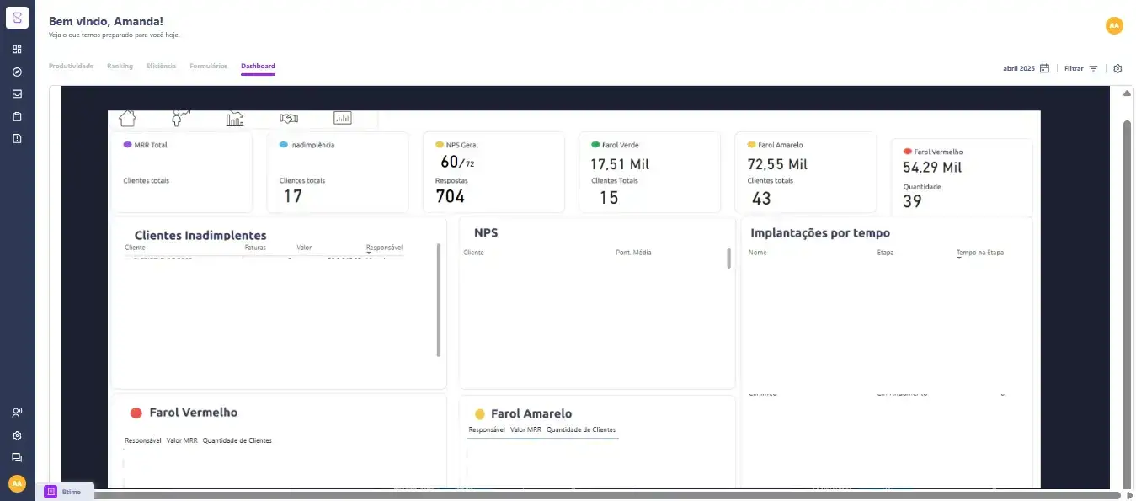Click the Pont. Média column header
This screenshot has width=1136, height=501.
click(633, 253)
